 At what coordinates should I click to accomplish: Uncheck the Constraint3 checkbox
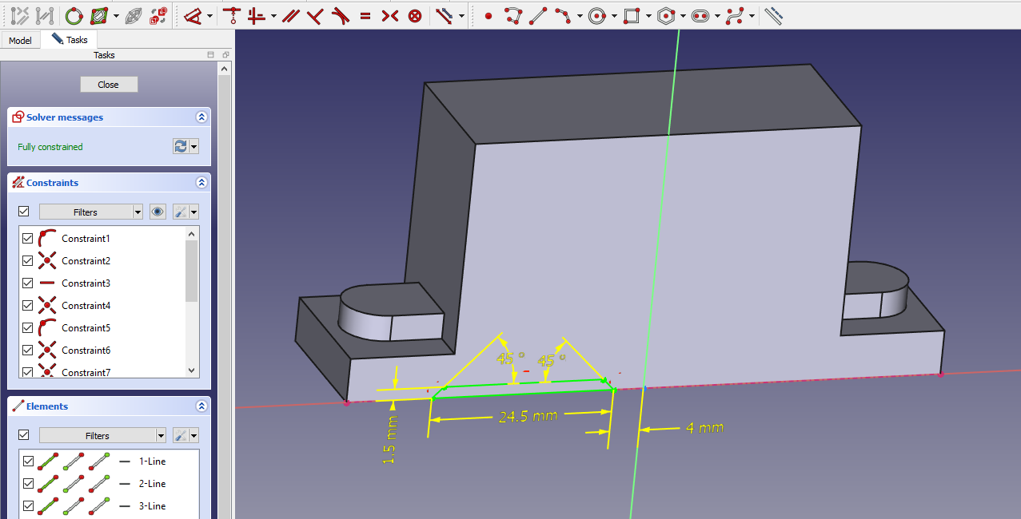(x=29, y=283)
